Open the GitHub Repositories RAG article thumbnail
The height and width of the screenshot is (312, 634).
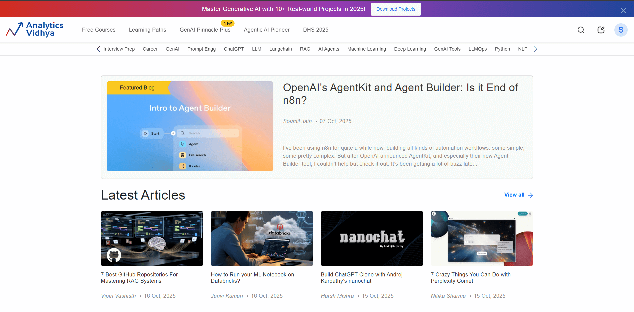pos(152,238)
